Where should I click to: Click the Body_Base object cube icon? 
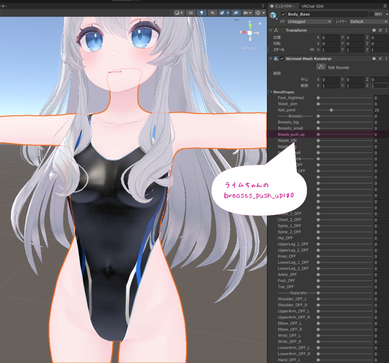[x=273, y=16]
